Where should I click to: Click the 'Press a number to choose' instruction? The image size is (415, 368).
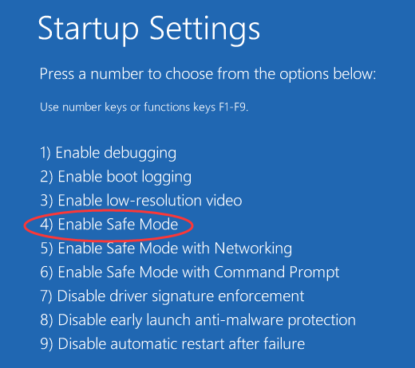pos(207,74)
